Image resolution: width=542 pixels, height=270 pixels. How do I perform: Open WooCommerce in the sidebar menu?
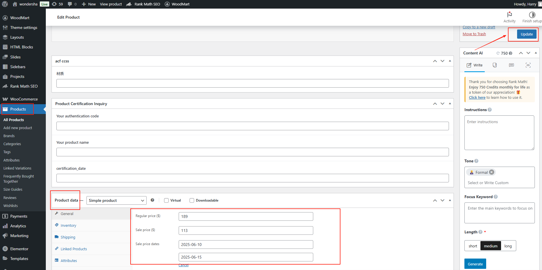24,99
